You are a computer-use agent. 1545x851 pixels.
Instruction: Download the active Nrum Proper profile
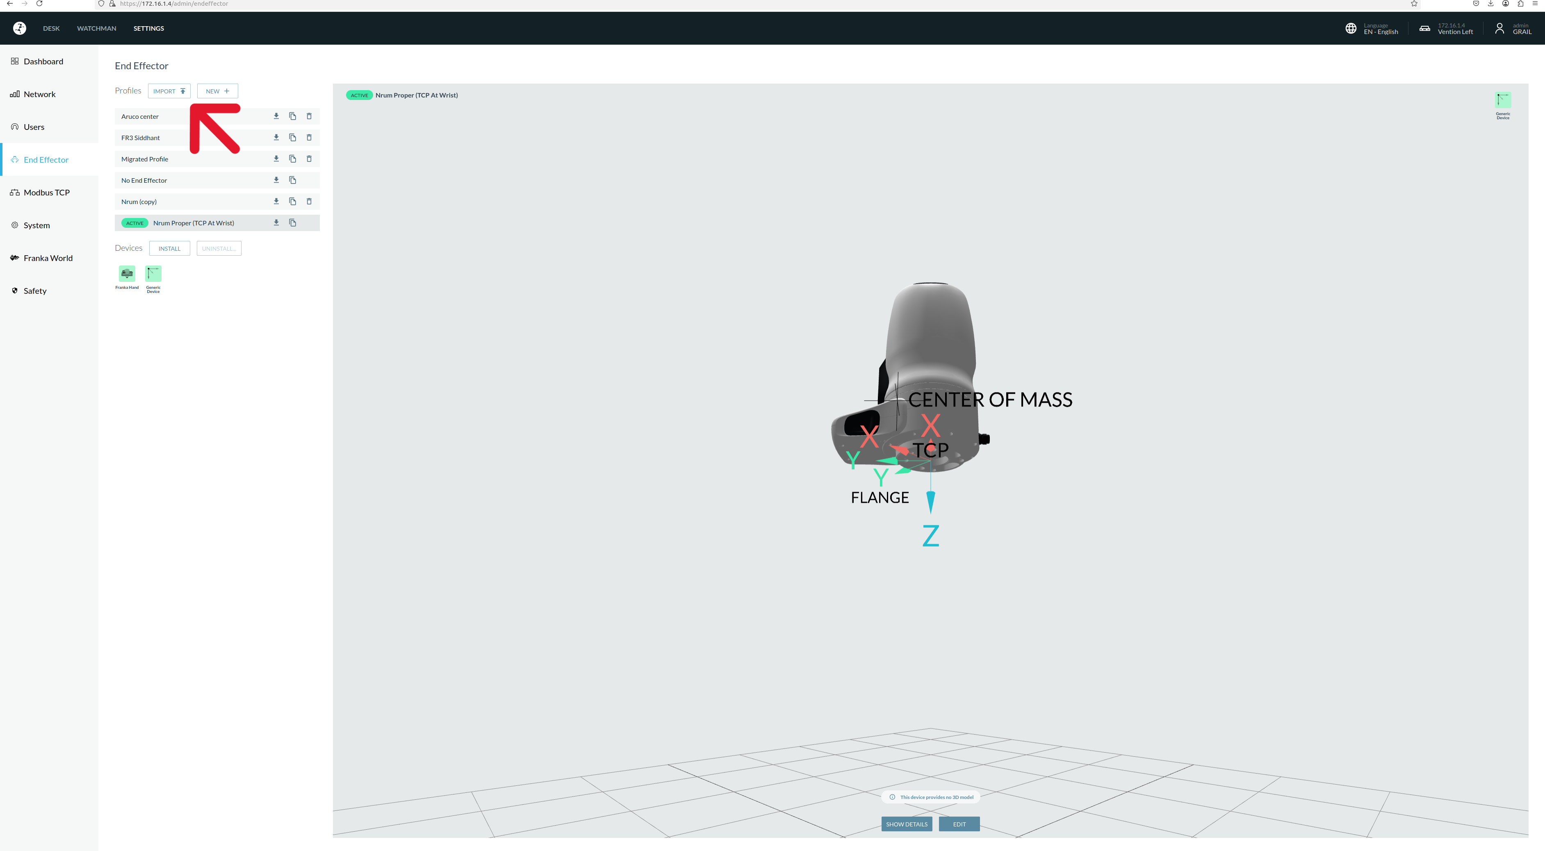(276, 222)
